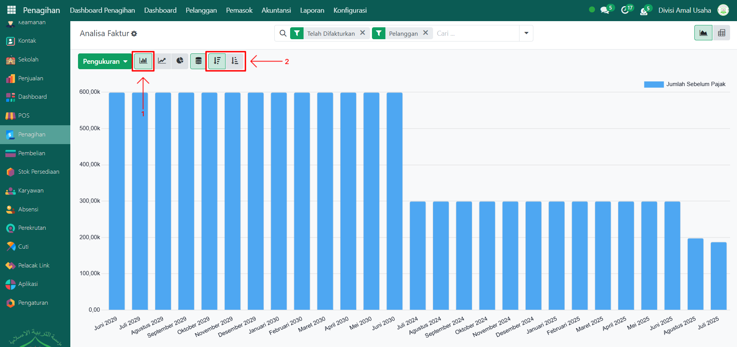This screenshot has width=737, height=347.
Task: Expand the search filter options arrow
Action: (x=526, y=33)
